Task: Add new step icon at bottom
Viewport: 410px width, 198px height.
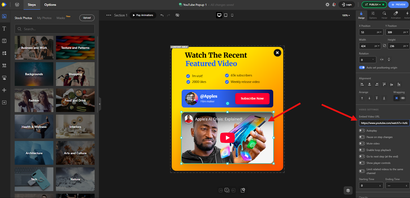Action: click(243, 190)
